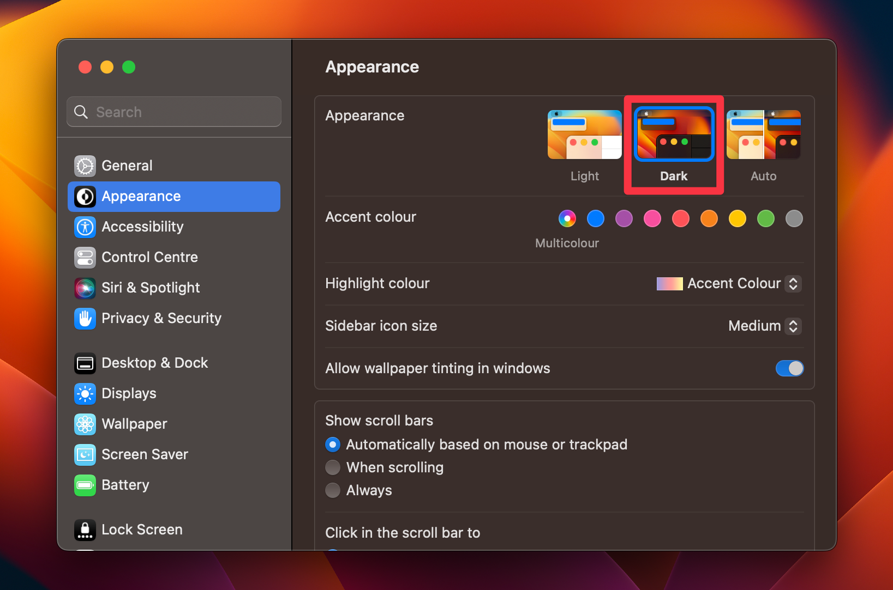Disable wallpaper tinting in windows

(x=789, y=368)
